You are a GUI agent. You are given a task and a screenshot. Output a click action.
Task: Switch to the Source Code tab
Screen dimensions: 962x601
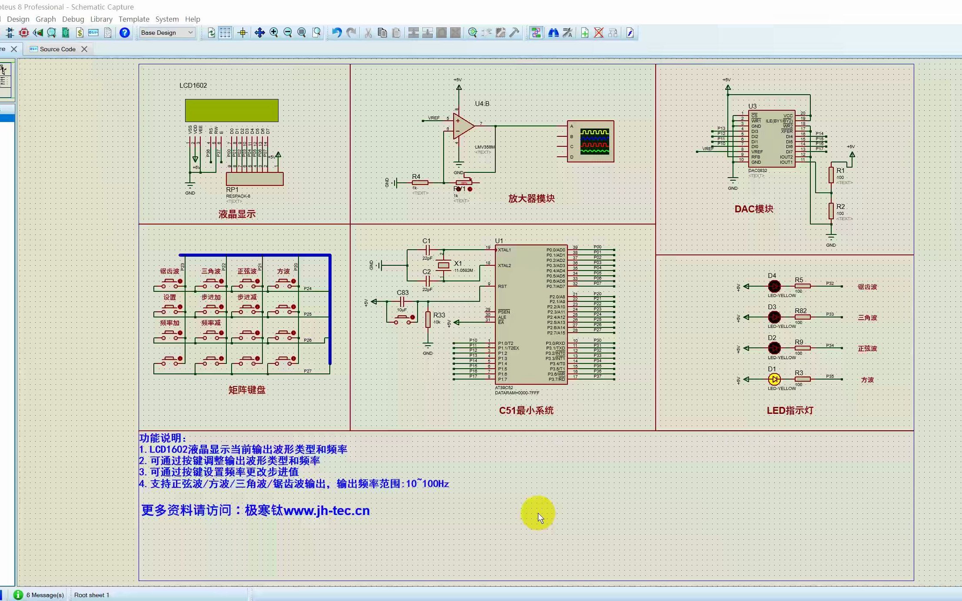coord(57,49)
